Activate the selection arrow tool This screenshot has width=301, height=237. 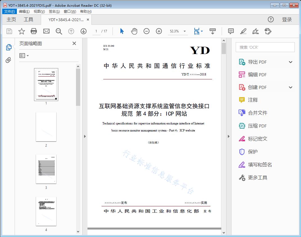(x=122, y=31)
